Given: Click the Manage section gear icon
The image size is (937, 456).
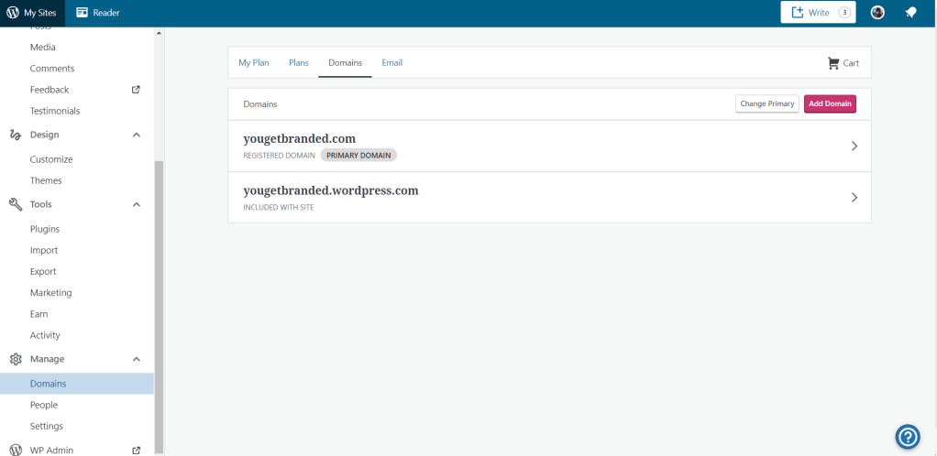Looking at the screenshot, I should 17,359.
